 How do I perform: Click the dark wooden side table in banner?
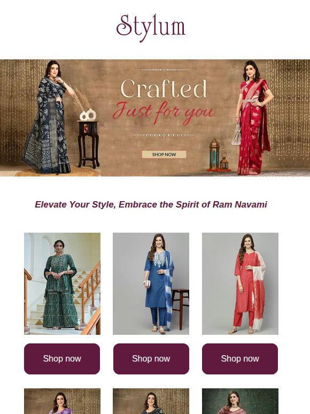[88, 144]
